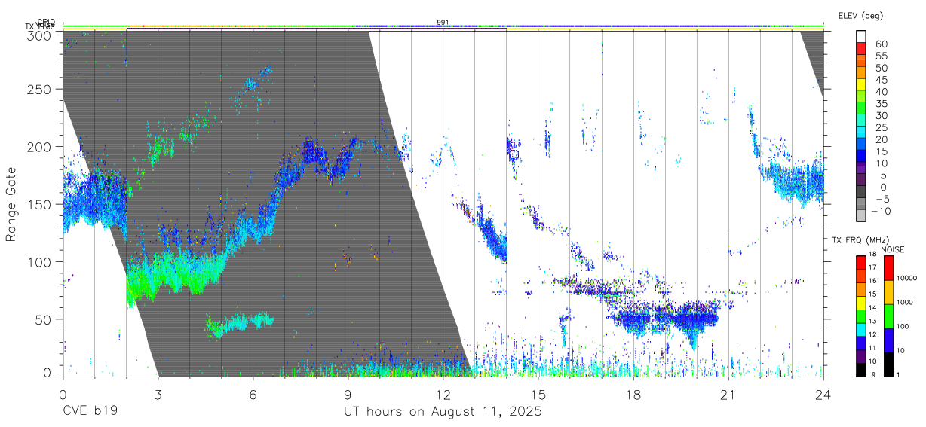Click the green ELEV swatch between 30 and 35
The height and width of the screenshot is (427, 926).
coord(861,109)
